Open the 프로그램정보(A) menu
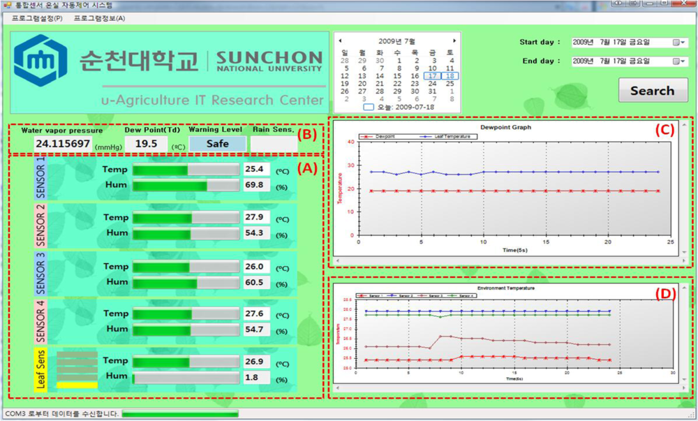The image size is (698, 421). [99, 18]
